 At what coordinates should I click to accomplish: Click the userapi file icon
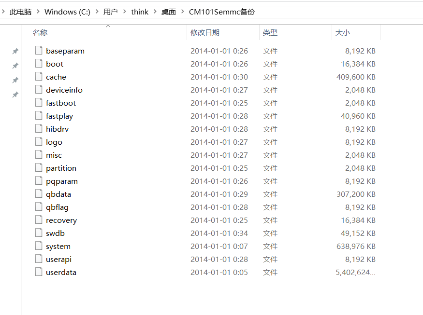(x=39, y=259)
